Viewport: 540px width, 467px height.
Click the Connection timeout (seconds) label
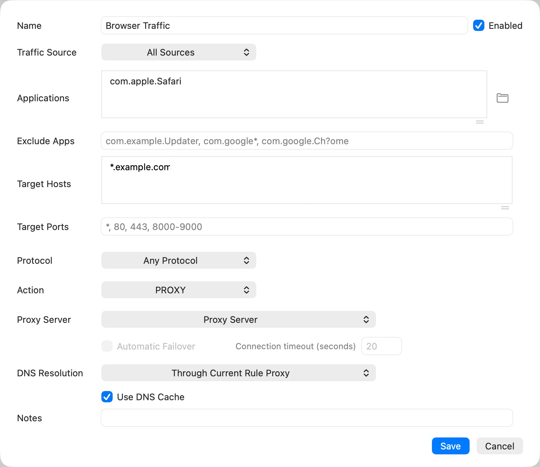[295, 346]
